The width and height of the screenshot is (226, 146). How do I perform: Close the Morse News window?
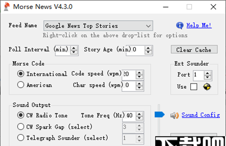(x=213, y=7)
